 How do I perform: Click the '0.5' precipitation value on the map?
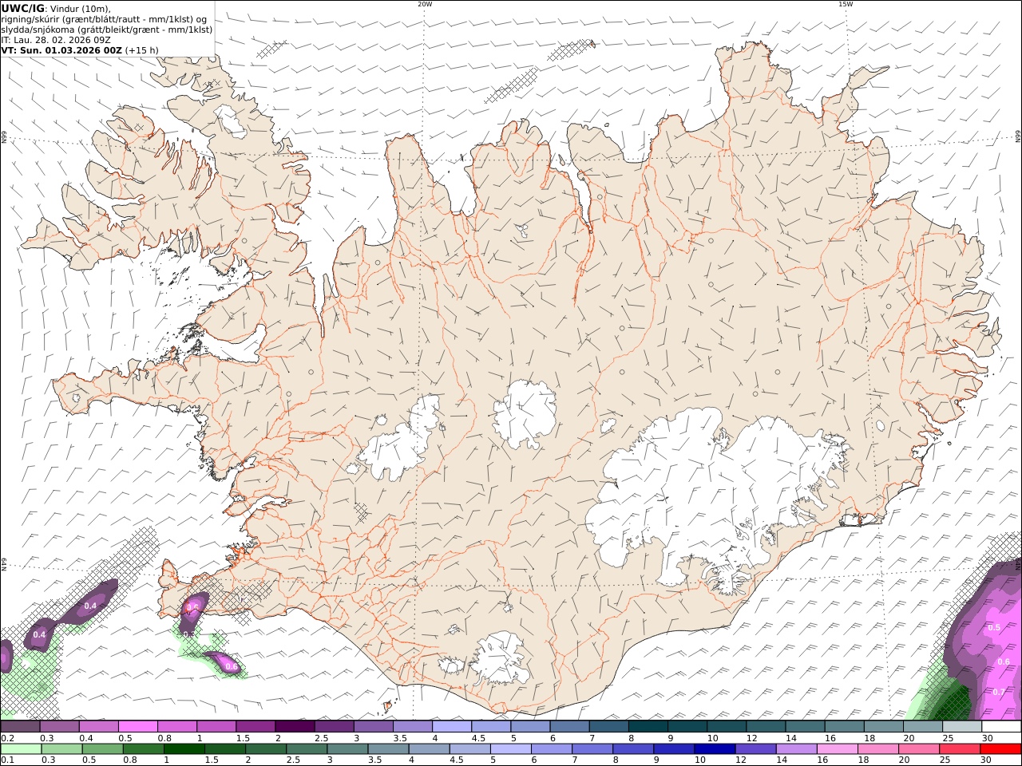pos(994,628)
